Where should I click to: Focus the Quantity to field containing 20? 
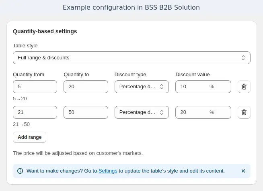point(86,87)
